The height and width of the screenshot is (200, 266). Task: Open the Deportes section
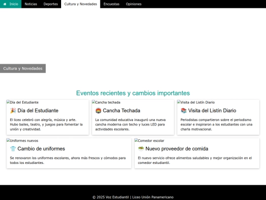tap(51, 4)
